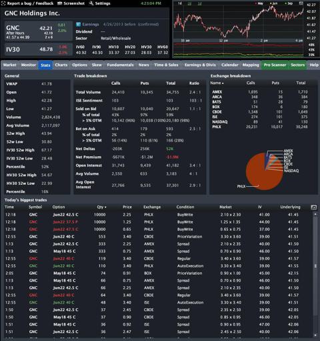Select the 2d chart range
The height and width of the screenshot is (341, 320).
[x=189, y=3]
